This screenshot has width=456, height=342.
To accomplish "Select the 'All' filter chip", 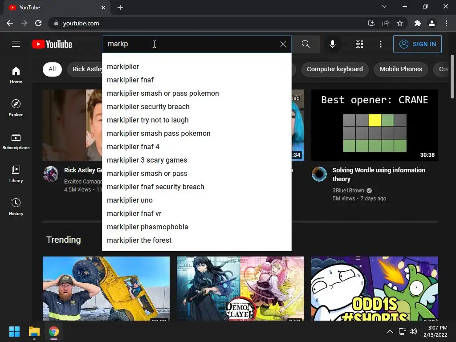I will [53, 69].
